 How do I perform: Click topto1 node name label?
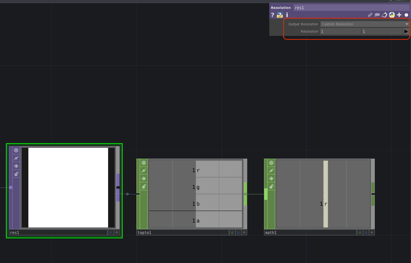(183, 233)
